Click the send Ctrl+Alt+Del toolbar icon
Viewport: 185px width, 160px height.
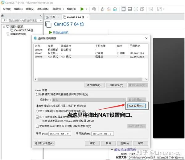pyautogui.click(x=94, y=9)
